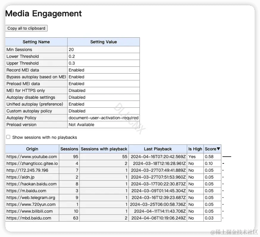Click sessions with playback value 55
260x237 pixels.
click(x=125, y=157)
